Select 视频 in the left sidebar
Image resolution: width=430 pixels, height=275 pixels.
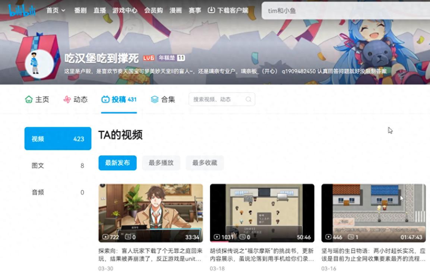click(58, 138)
